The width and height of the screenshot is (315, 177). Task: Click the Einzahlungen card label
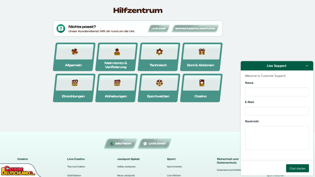(x=73, y=96)
